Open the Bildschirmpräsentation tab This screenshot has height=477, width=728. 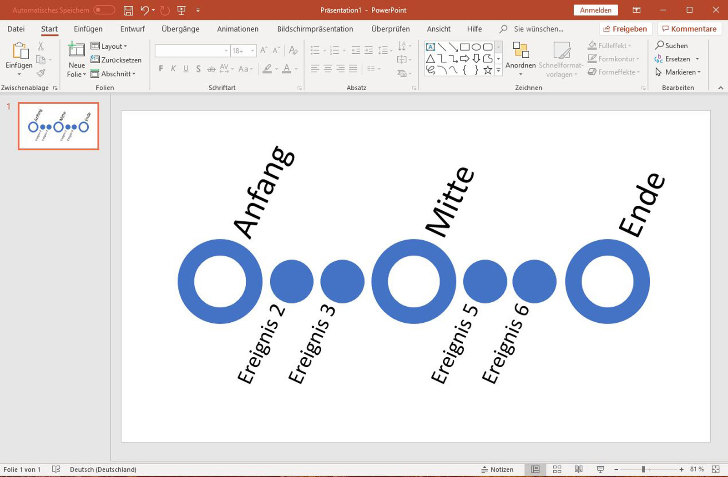pyautogui.click(x=315, y=29)
